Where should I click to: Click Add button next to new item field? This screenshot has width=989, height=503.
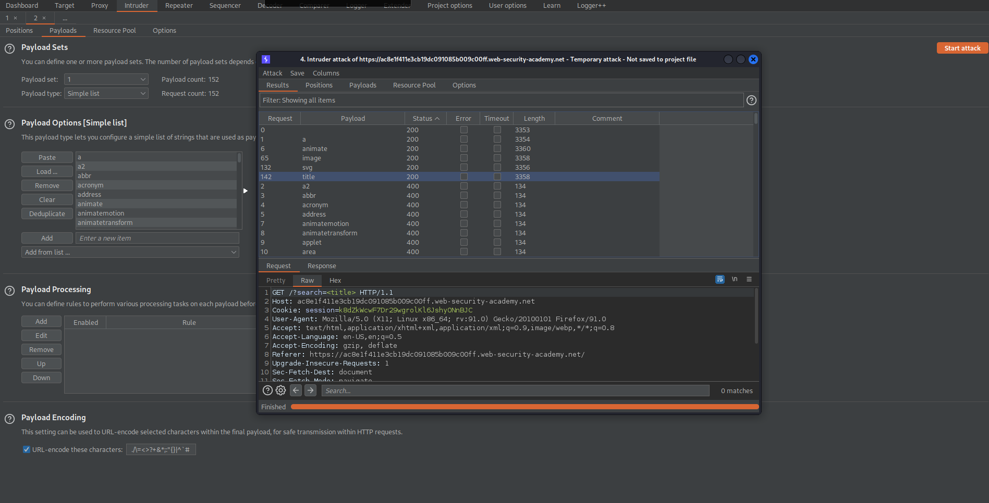(x=47, y=238)
